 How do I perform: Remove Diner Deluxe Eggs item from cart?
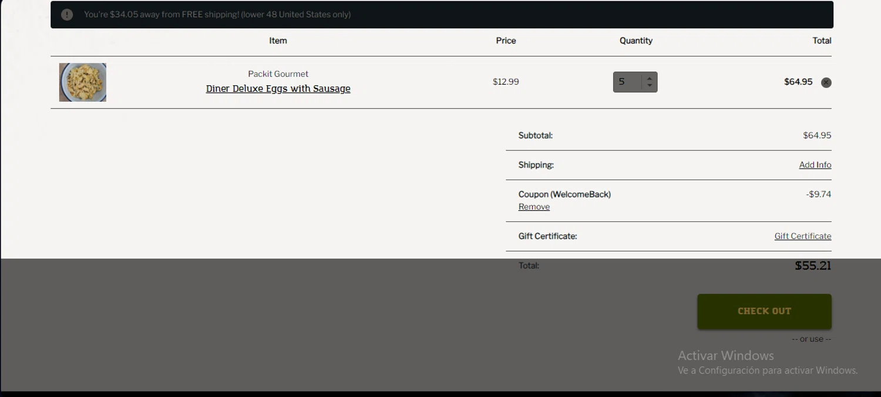coord(826,82)
